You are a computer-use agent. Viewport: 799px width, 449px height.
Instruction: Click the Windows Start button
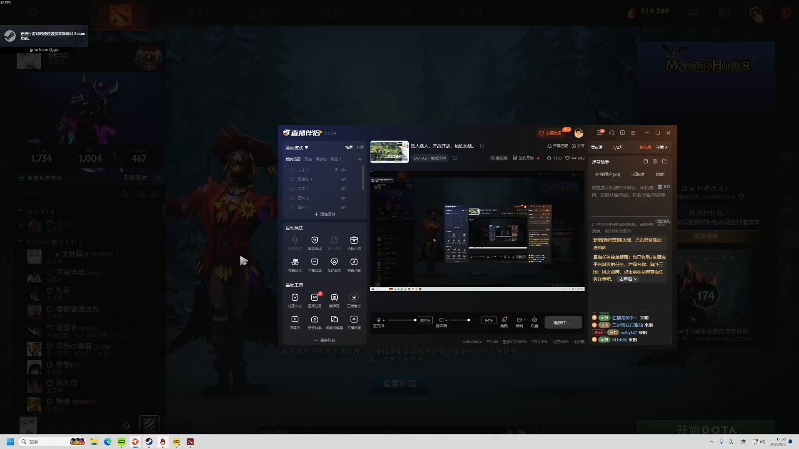click(x=10, y=442)
